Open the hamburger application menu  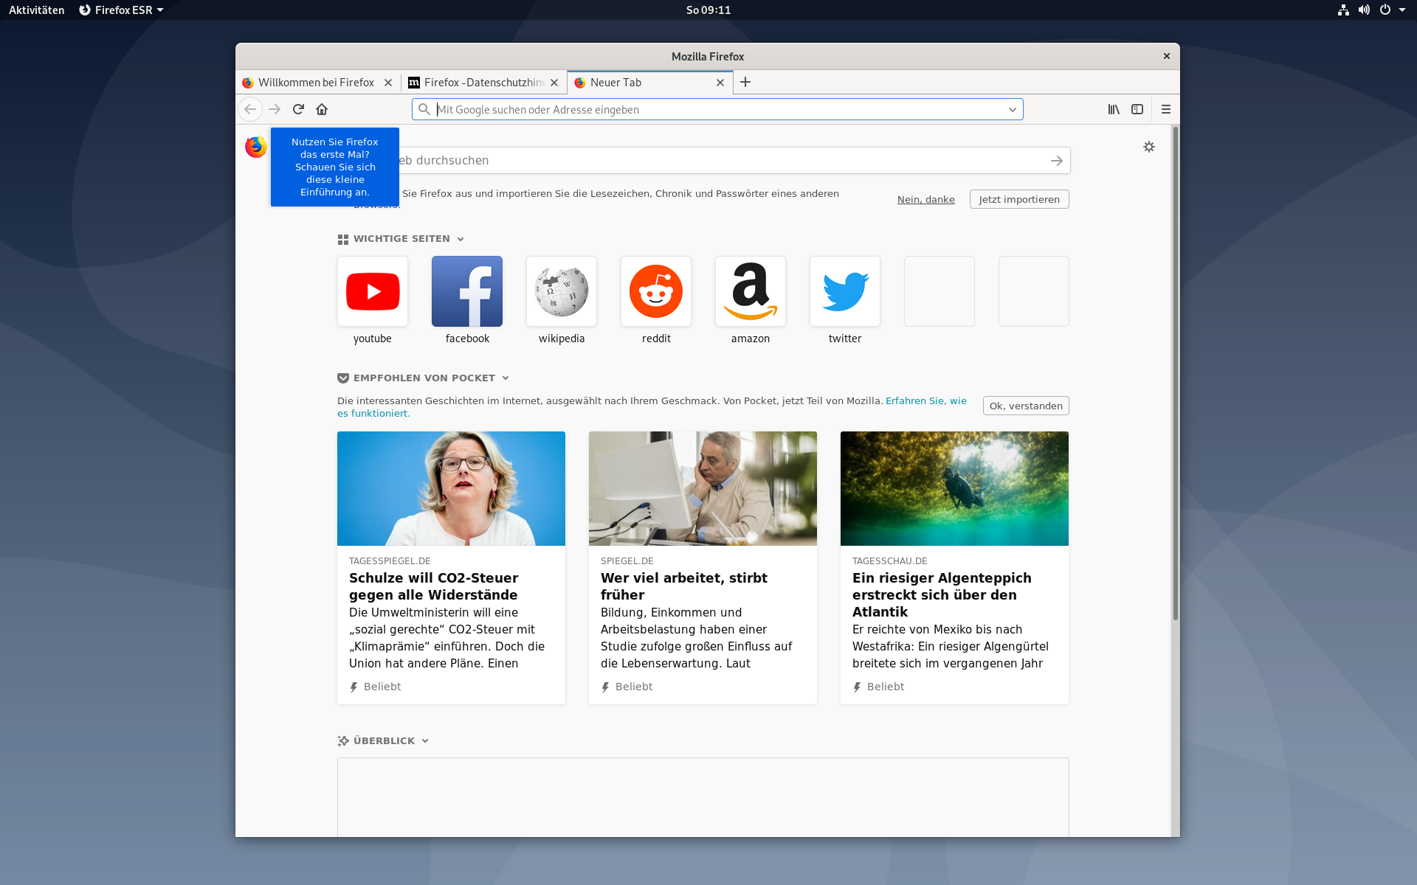coord(1166,109)
